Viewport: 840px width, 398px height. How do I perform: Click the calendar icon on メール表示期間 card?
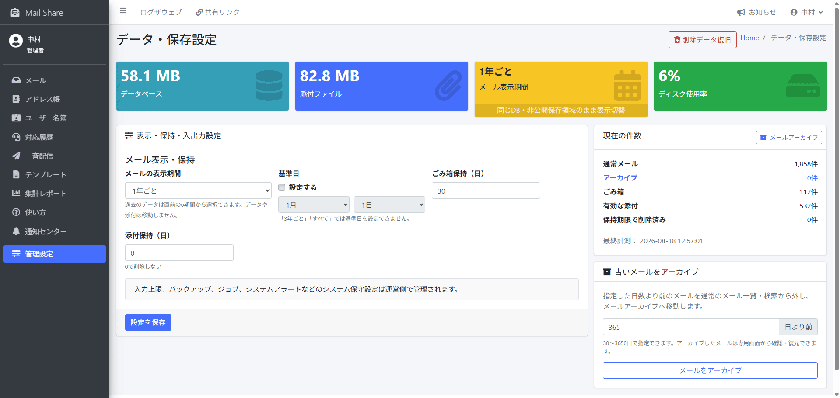[627, 86]
